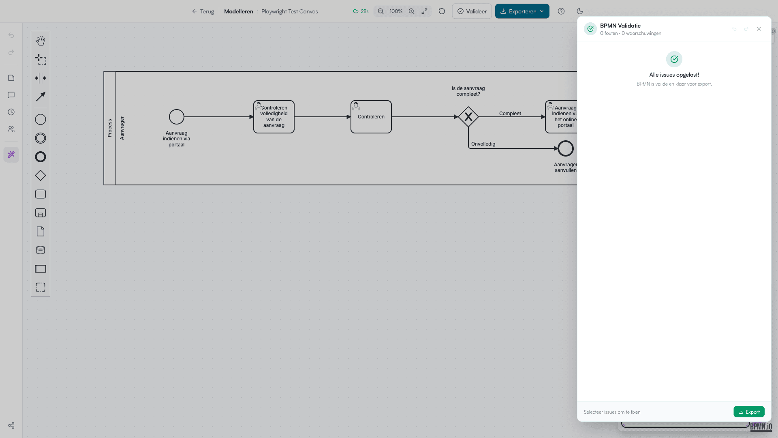The width and height of the screenshot is (778, 438).
Task: Activate the Lasso selection tool
Action: (x=41, y=59)
